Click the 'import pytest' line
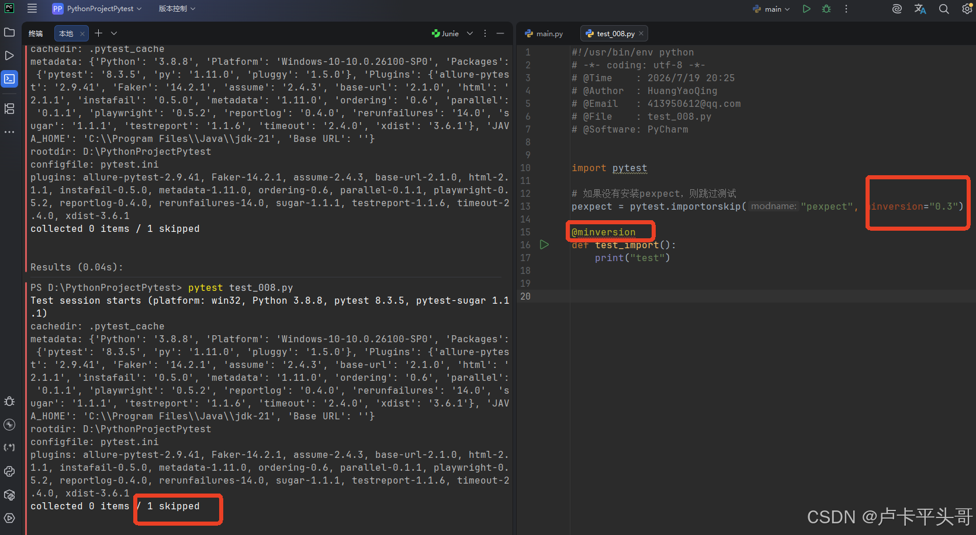Screen dimensions: 976x535 point(609,168)
